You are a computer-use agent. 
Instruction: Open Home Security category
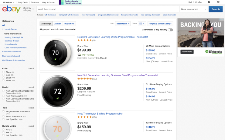tap(11, 44)
